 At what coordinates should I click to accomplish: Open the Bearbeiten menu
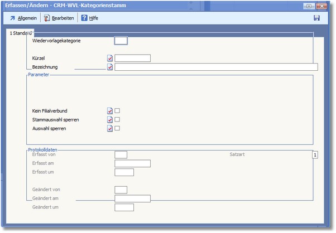click(60, 18)
